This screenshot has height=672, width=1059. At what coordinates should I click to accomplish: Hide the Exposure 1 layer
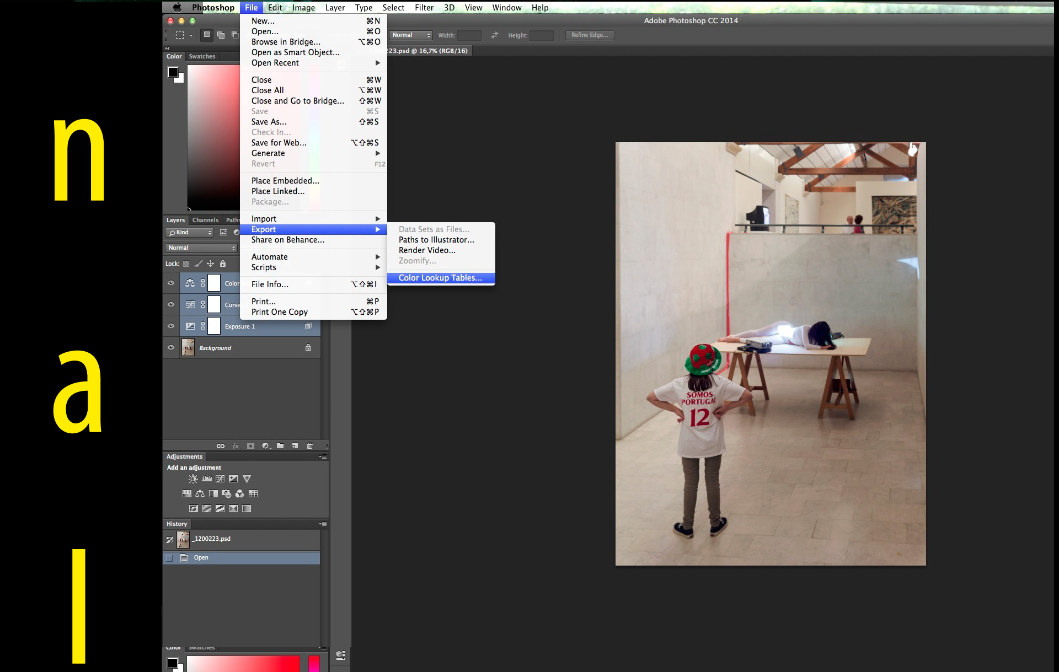[x=171, y=326]
